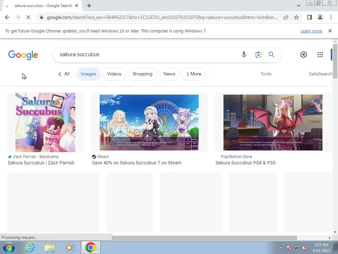Screen dimensions: 338x254
Task: Switch to All results
Action: (64, 74)
